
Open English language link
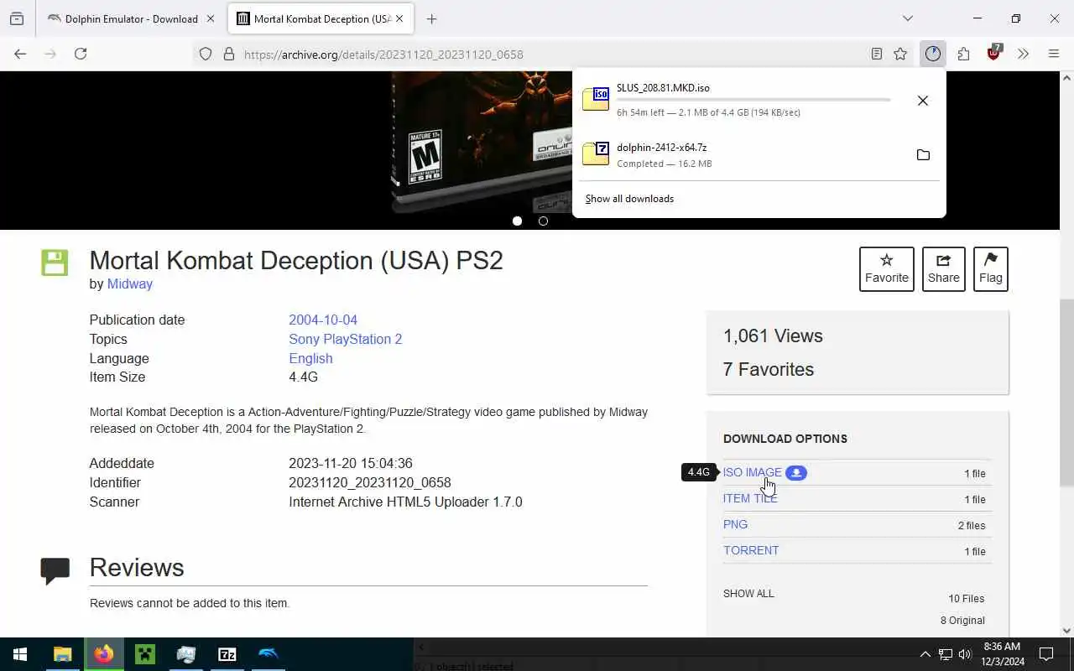click(310, 359)
